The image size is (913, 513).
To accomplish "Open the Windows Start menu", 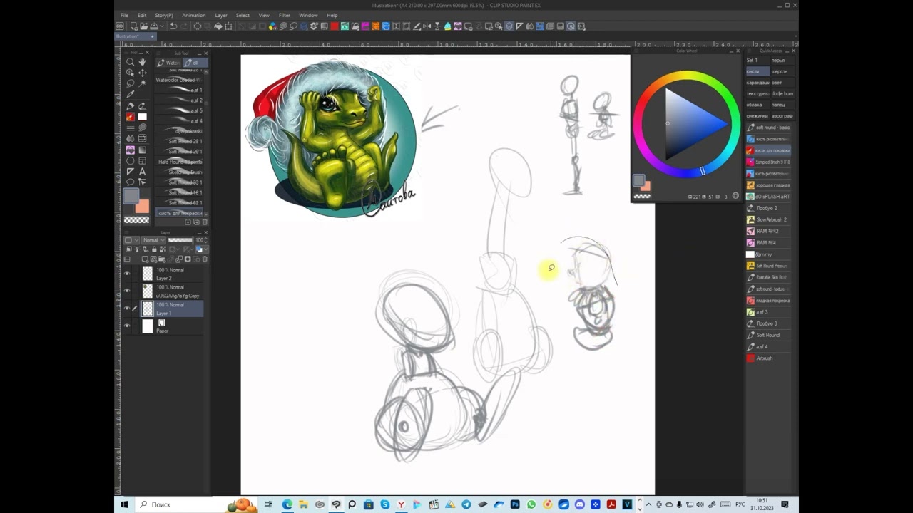I will 124,504.
